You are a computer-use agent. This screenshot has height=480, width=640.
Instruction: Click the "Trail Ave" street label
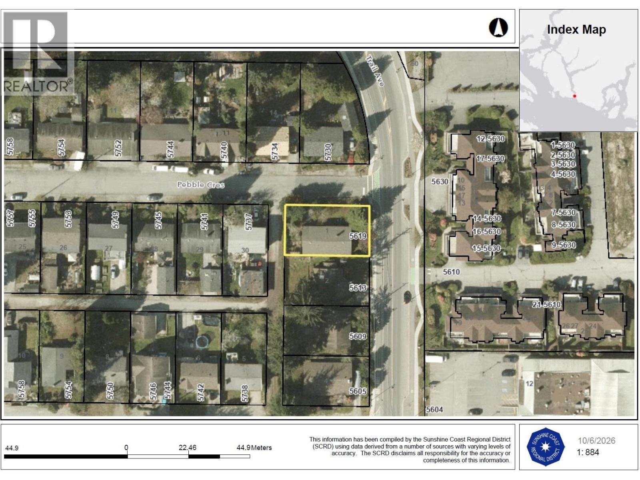[375, 71]
